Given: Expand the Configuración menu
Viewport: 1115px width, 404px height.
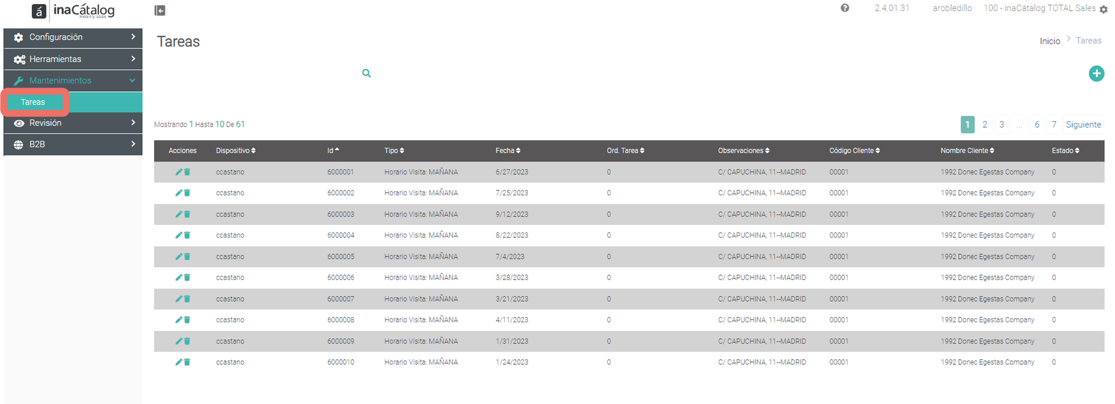Looking at the screenshot, I should [73, 37].
